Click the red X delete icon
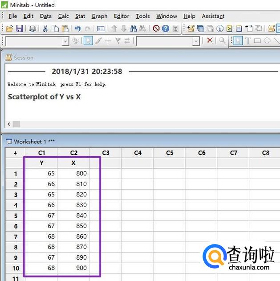 click(x=210, y=41)
